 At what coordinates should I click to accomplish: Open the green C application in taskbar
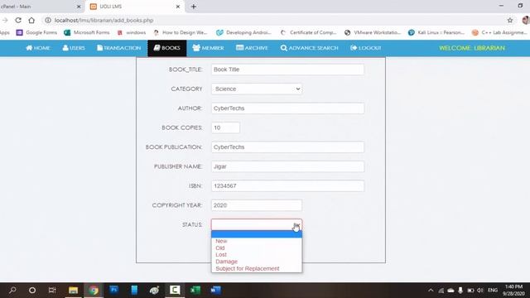(x=175, y=290)
